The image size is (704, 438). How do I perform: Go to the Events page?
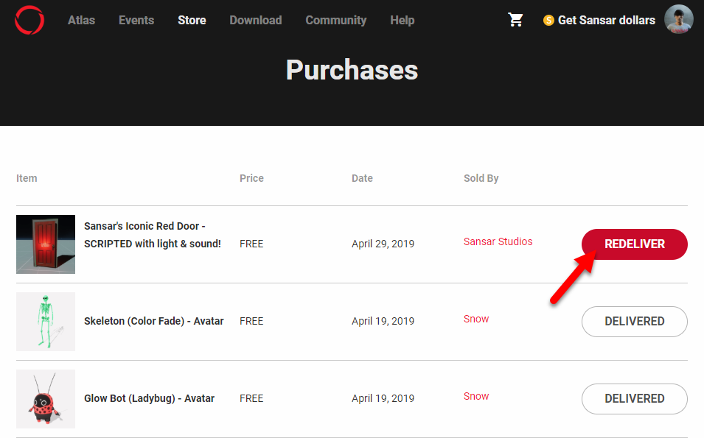point(136,20)
